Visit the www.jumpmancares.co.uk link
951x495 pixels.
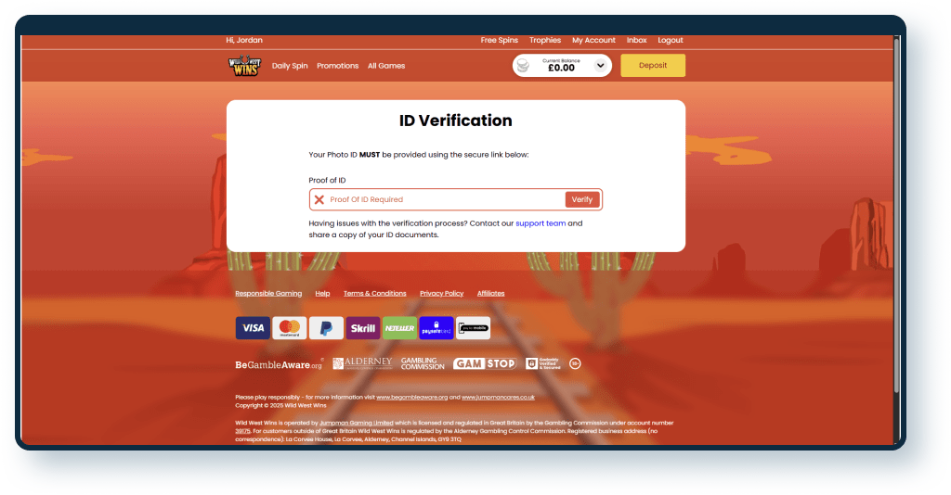coord(498,398)
